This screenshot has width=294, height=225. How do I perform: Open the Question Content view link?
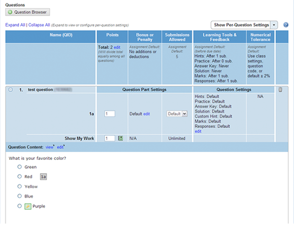pyautogui.click(x=49, y=147)
